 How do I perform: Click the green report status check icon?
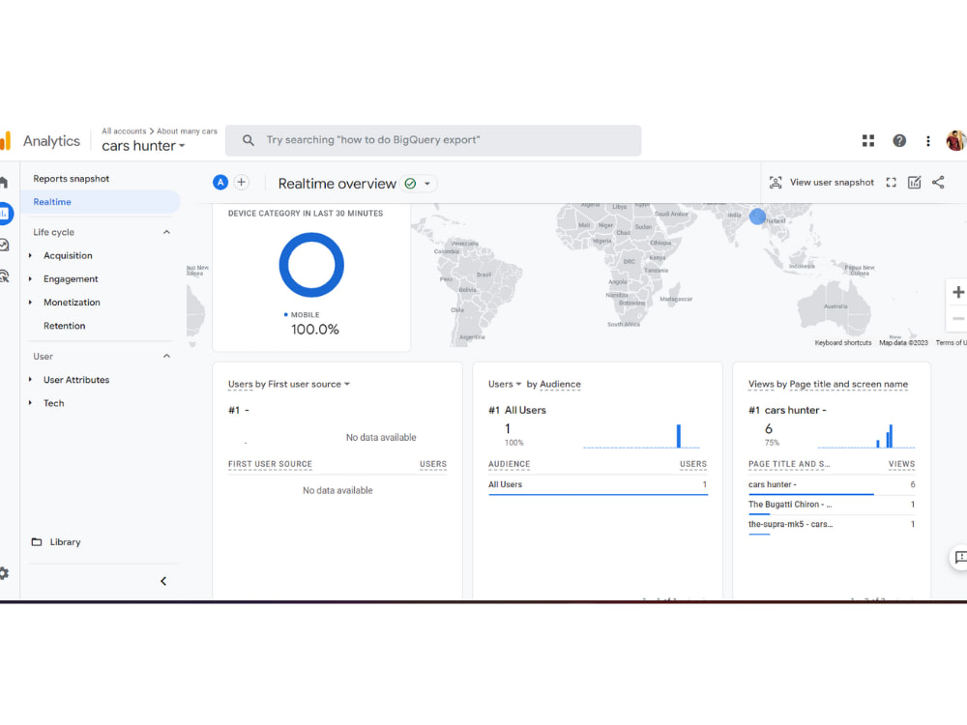(x=410, y=183)
